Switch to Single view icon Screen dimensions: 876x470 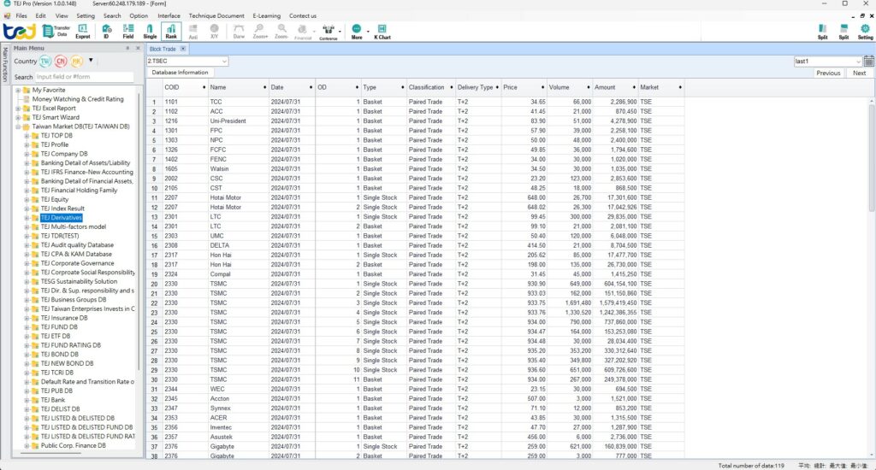tap(150, 32)
